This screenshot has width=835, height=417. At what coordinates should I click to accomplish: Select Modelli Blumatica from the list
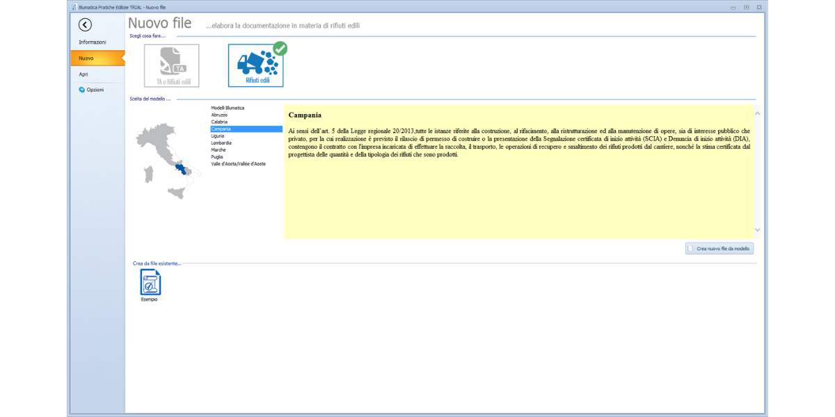click(228, 108)
